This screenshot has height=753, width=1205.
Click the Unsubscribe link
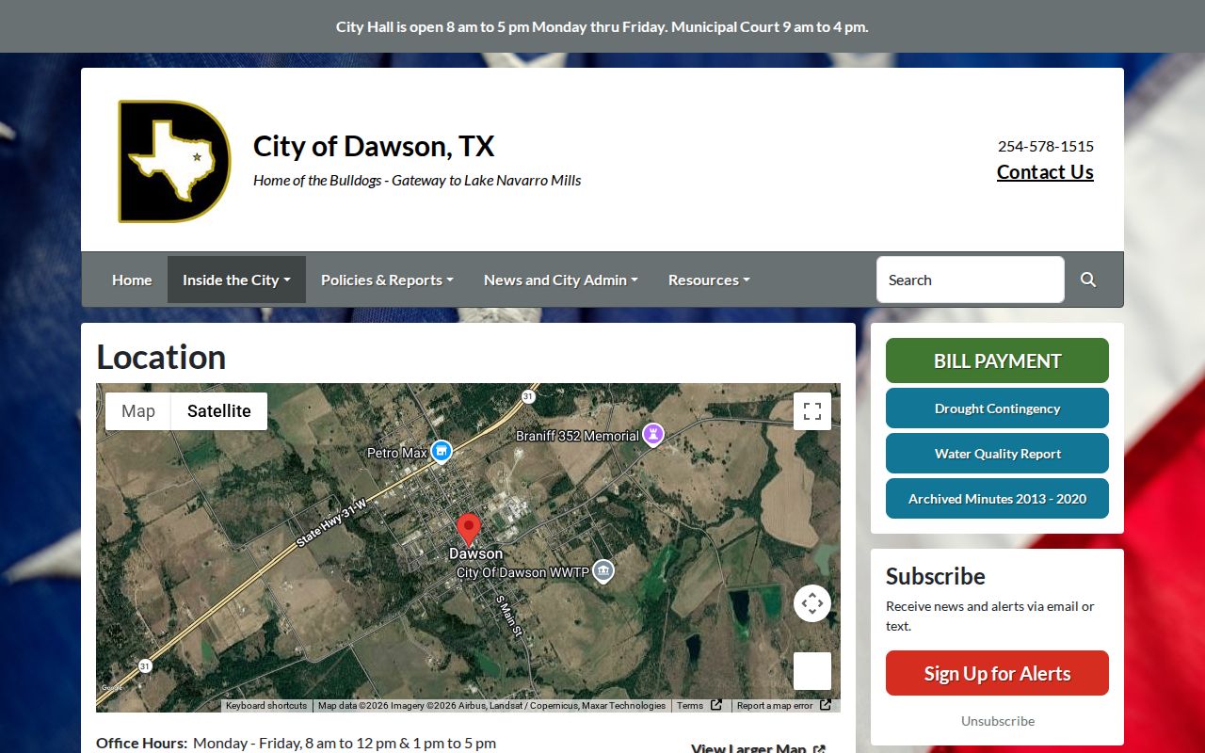998,721
